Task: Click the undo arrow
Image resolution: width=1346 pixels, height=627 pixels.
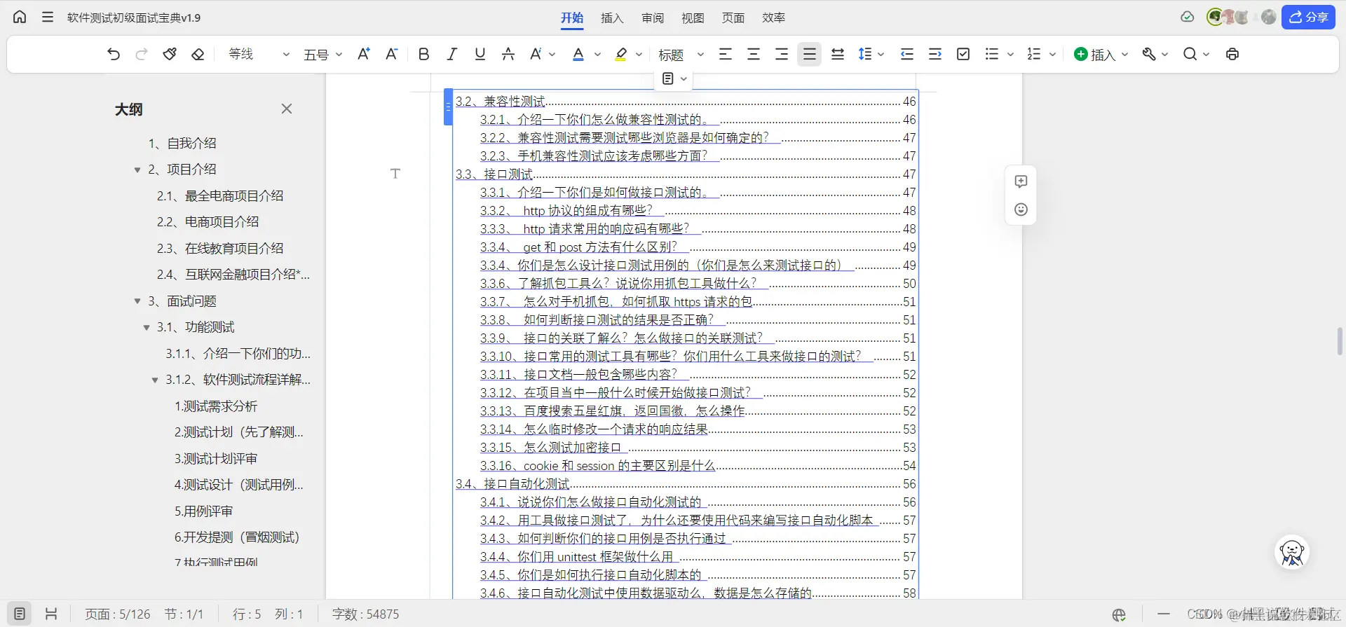Action: 114,54
